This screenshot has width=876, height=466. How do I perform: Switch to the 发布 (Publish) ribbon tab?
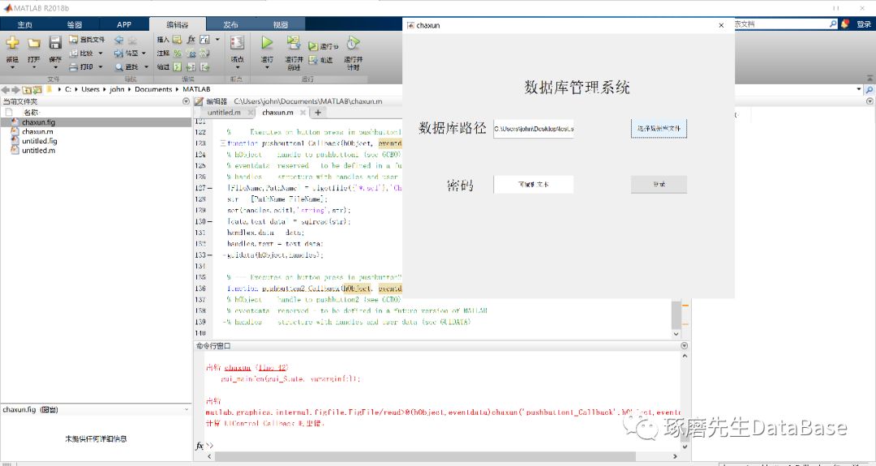click(x=230, y=24)
